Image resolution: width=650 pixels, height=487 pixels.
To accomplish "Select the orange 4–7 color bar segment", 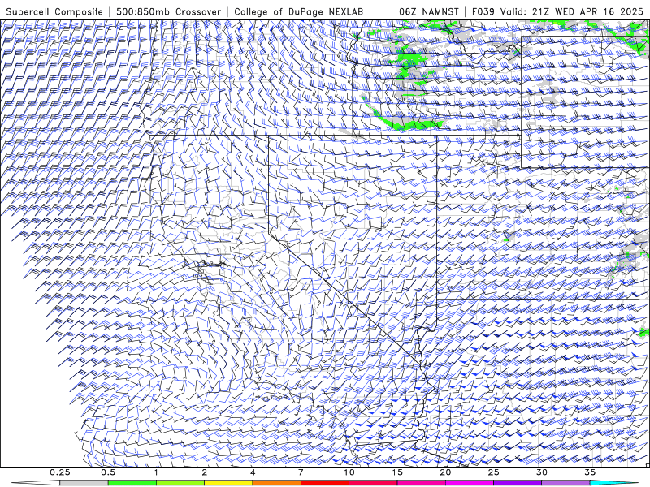I will coord(276,483).
